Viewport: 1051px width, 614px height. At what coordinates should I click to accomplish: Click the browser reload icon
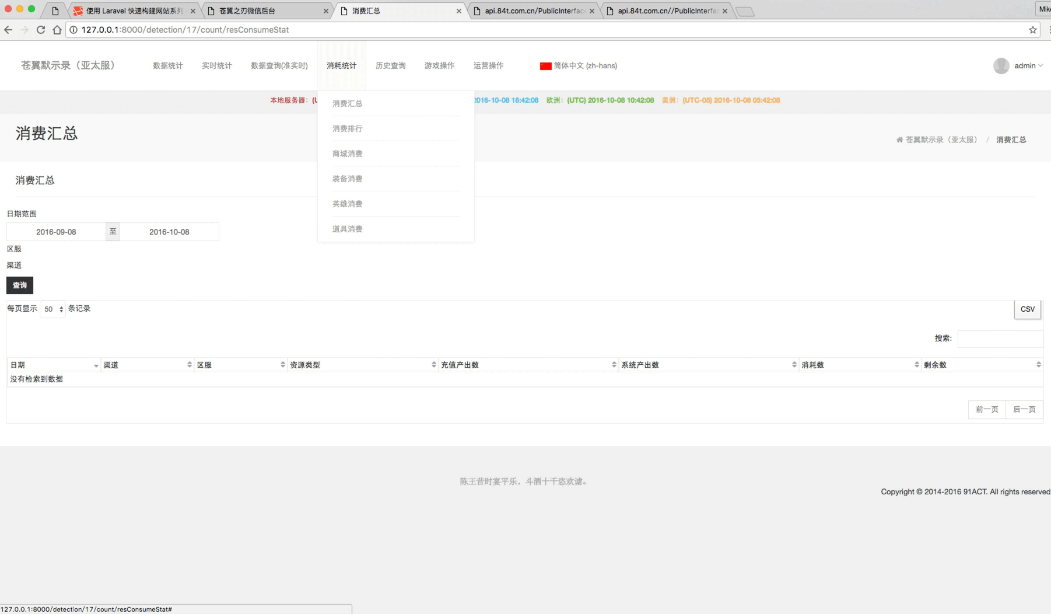(41, 30)
